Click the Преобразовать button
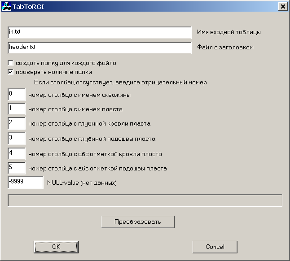 [138, 222]
